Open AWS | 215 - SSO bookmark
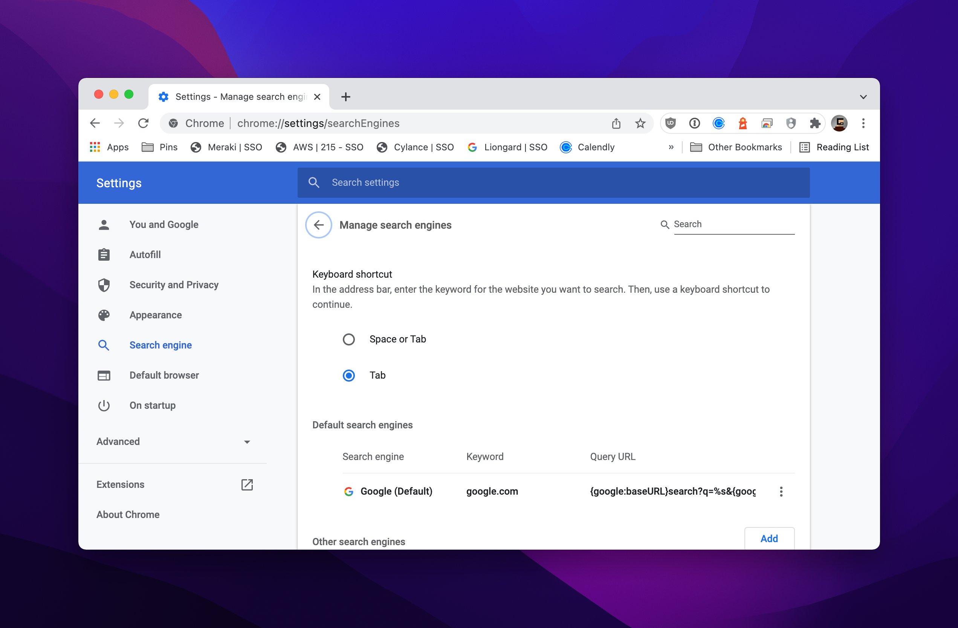The height and width of the screenshot is (628, 958). coord(320,147)
